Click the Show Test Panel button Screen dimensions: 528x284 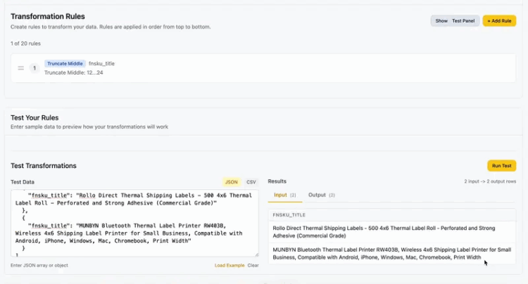coord(455,21)
